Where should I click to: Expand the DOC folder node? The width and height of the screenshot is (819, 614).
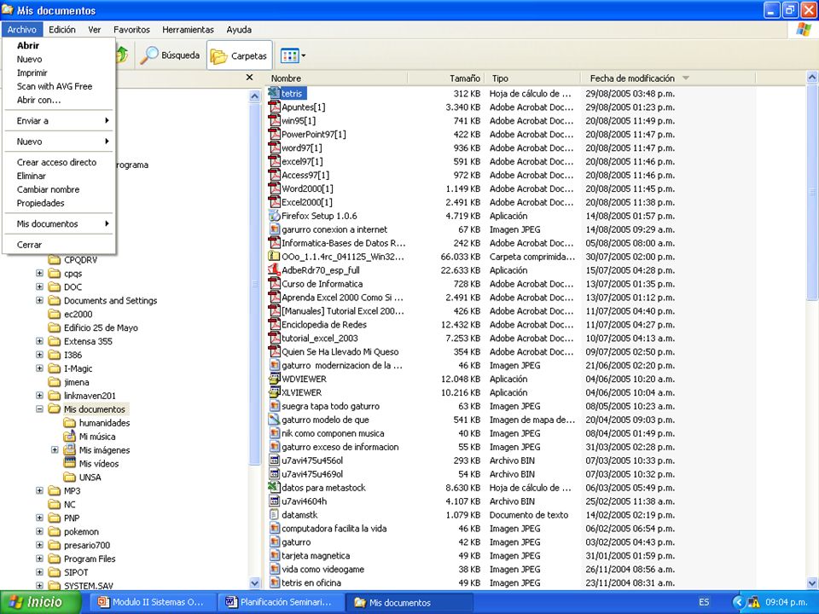click(x=39, y=287)
